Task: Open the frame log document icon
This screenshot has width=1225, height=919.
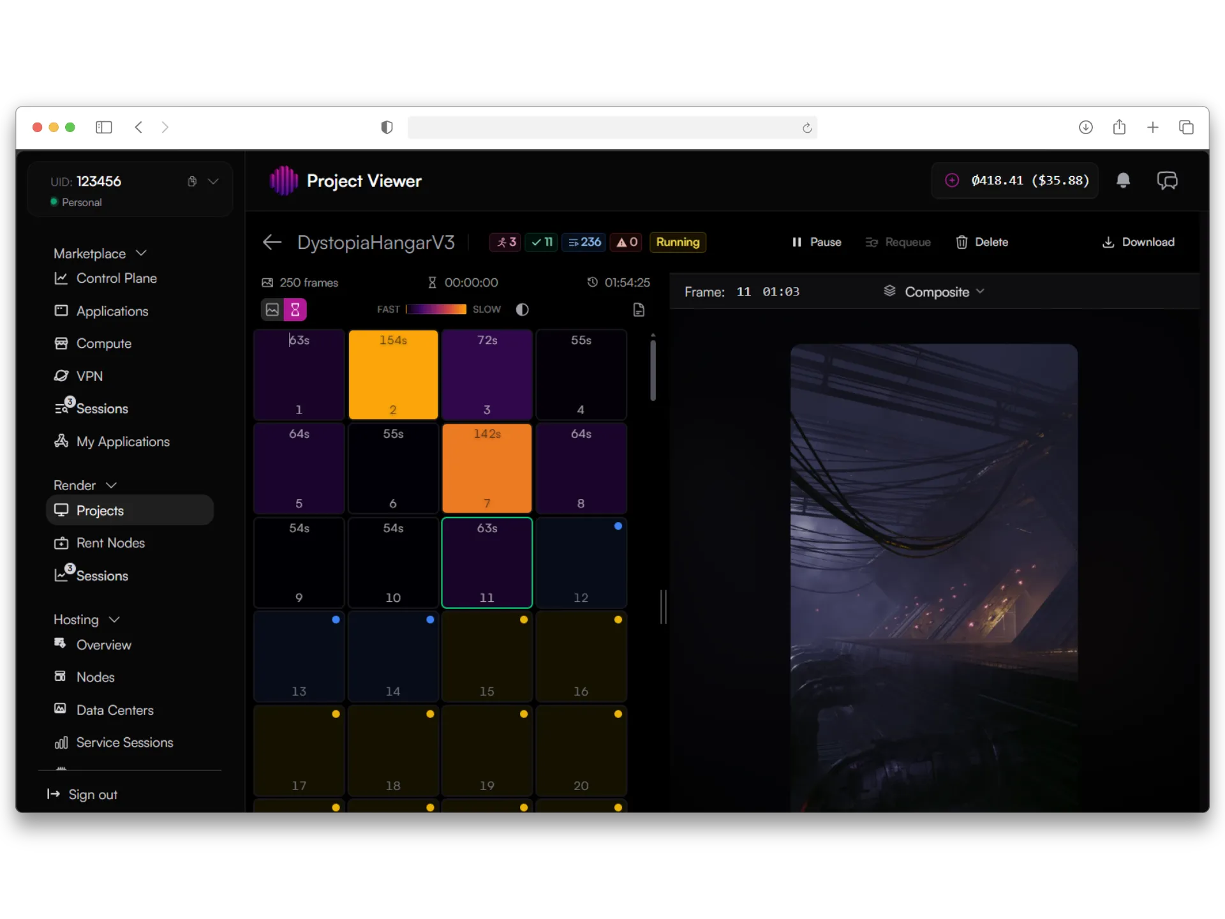Action: [639, 310]
